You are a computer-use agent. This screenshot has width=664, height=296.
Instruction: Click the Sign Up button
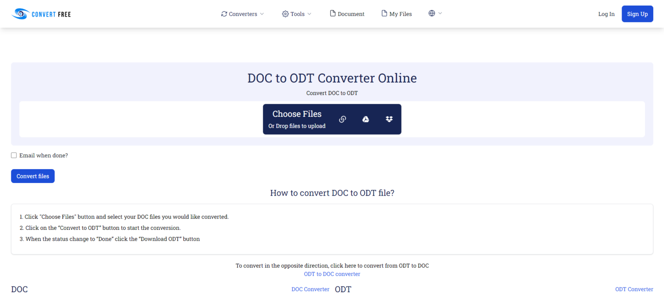637,13
